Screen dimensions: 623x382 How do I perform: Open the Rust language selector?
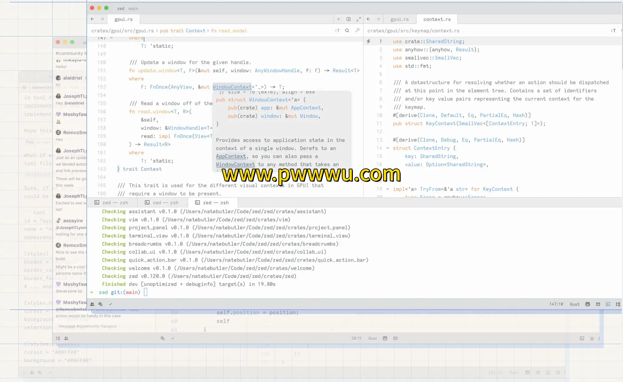(574, 304)
